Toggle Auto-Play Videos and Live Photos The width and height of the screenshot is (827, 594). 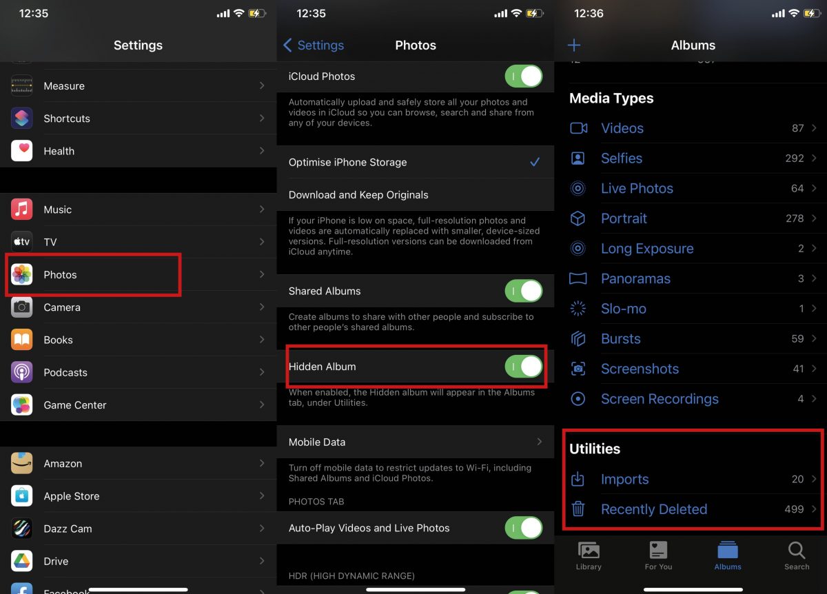click(524, 528)
